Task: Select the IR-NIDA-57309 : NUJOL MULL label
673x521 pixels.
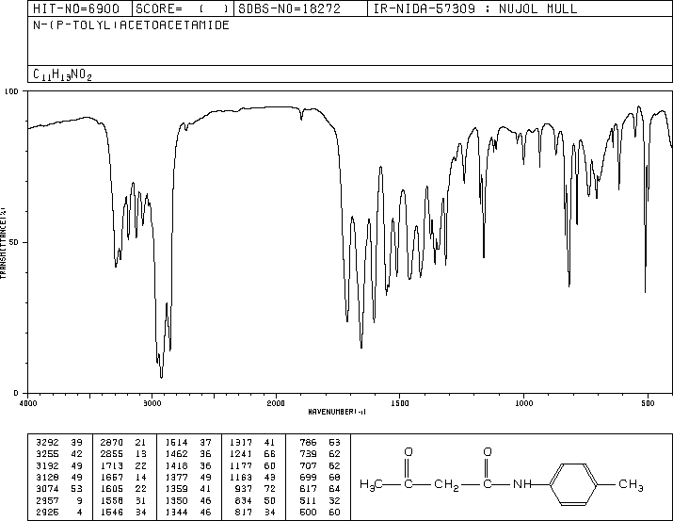Action: 475,8
